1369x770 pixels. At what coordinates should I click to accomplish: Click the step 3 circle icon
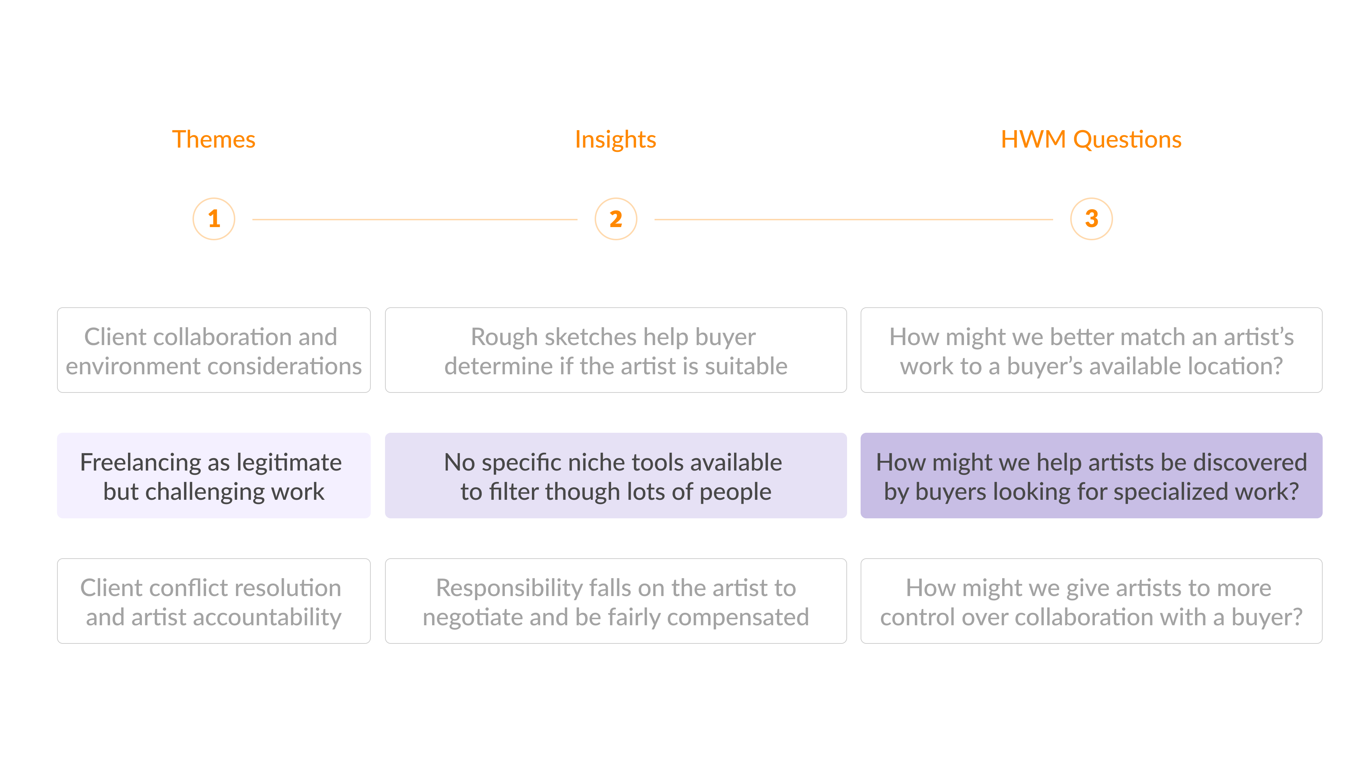tap(1091, 219)
